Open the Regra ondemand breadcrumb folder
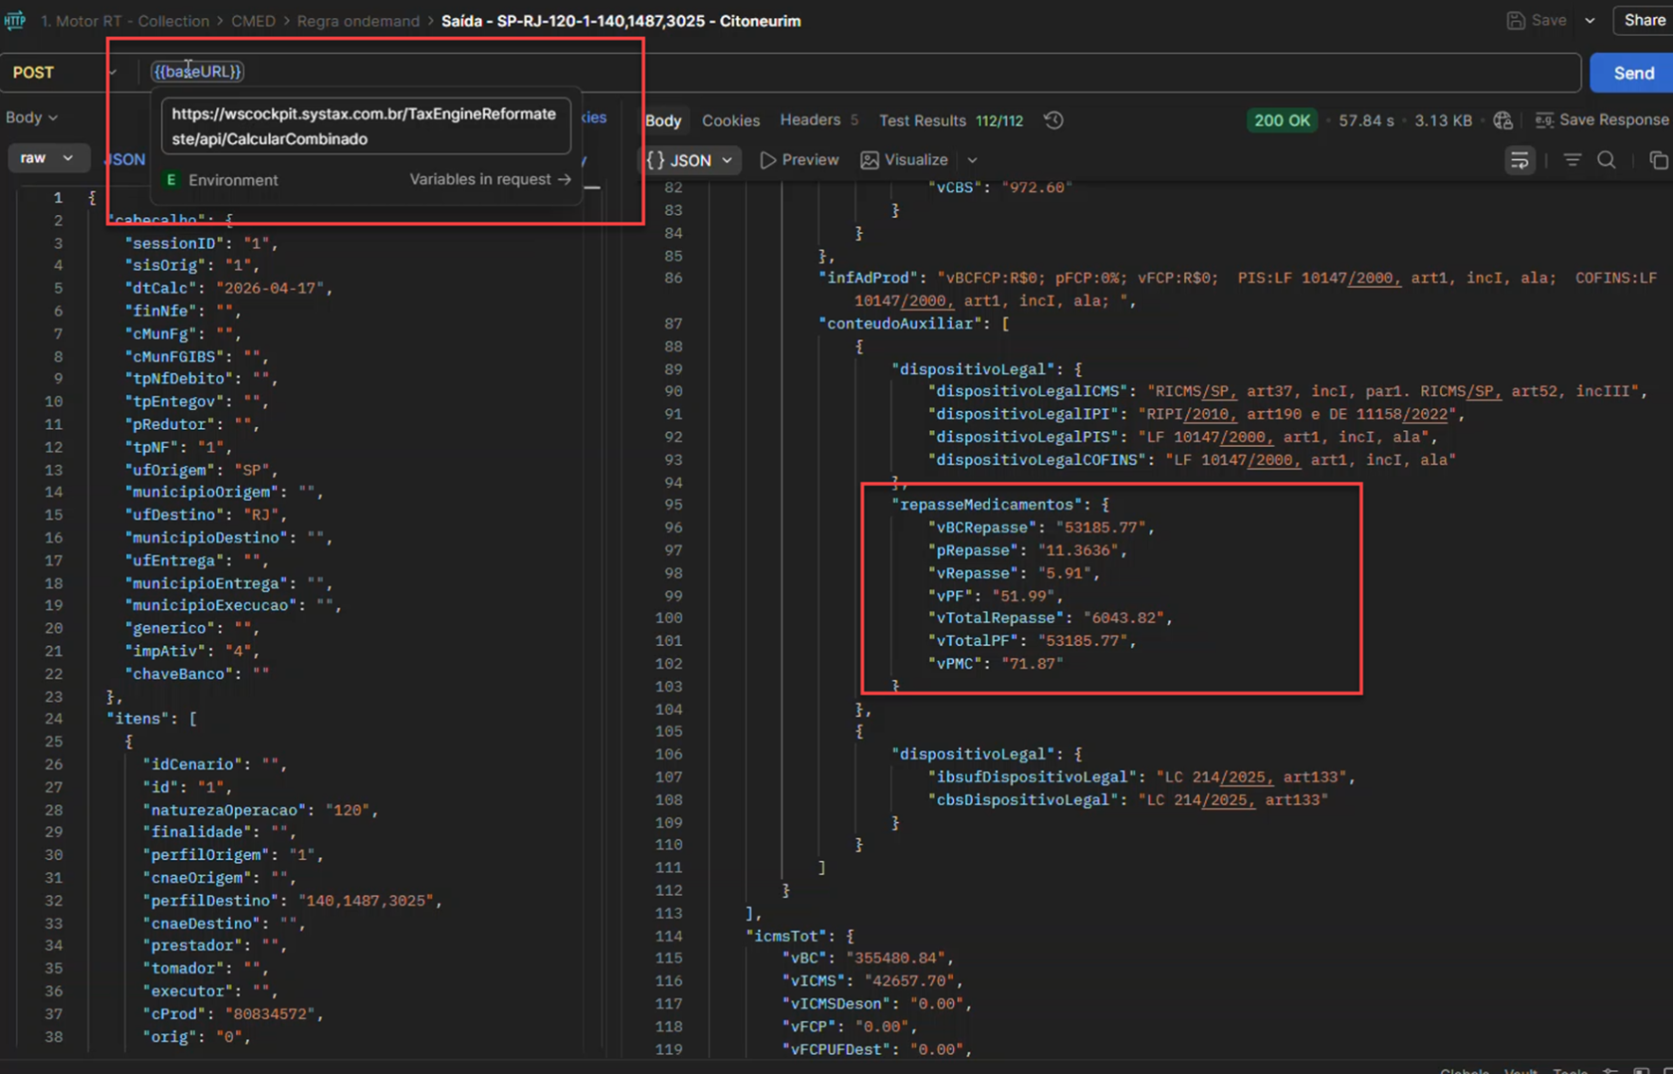The image size is (1673, 1074). (x=358, y=21)
